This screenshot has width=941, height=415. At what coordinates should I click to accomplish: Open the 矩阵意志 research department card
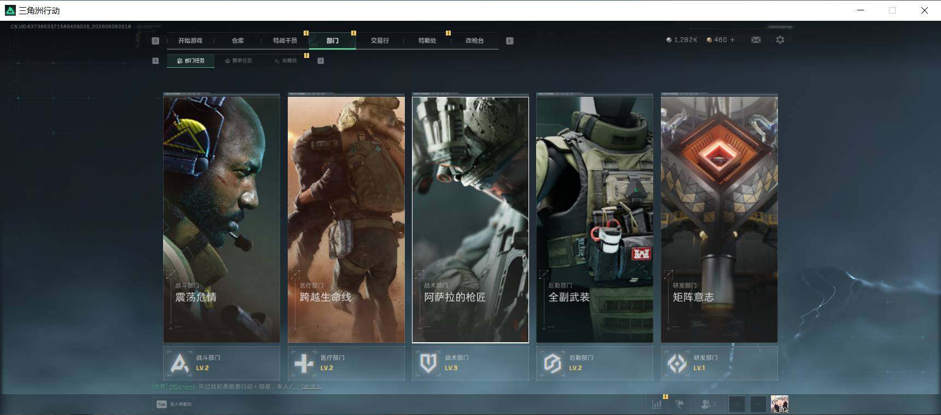[x=719, y=219]
